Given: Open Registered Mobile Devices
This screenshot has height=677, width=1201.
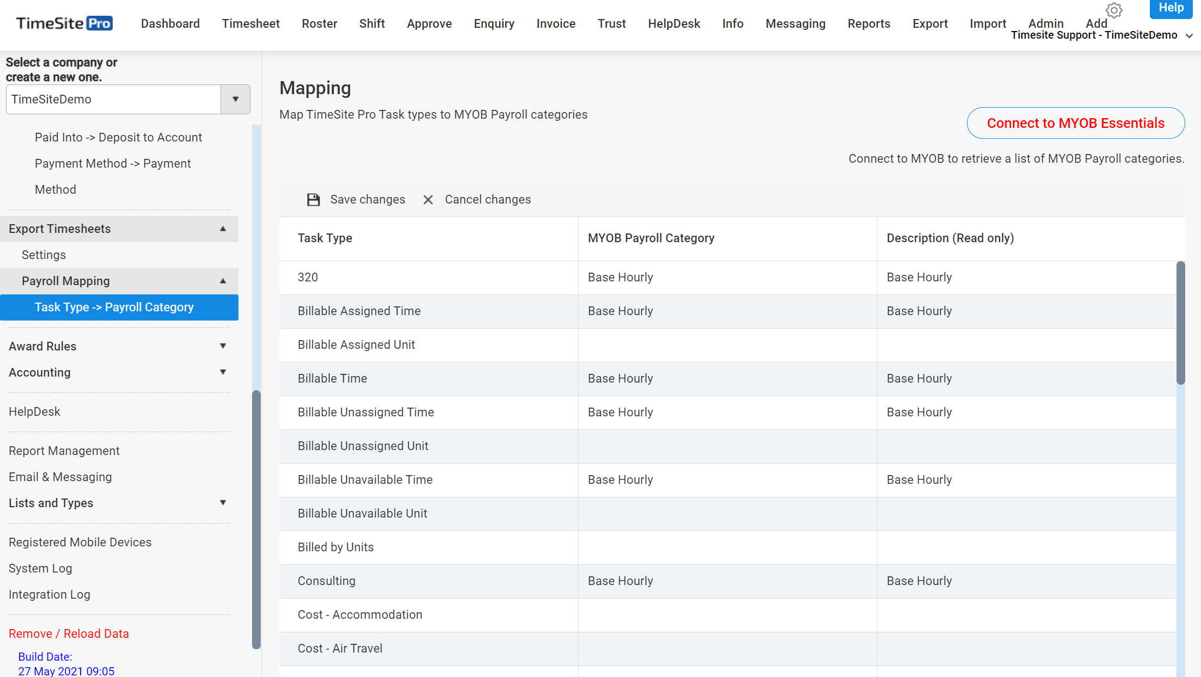Looking at the screenshot, I should pos(80,542).
